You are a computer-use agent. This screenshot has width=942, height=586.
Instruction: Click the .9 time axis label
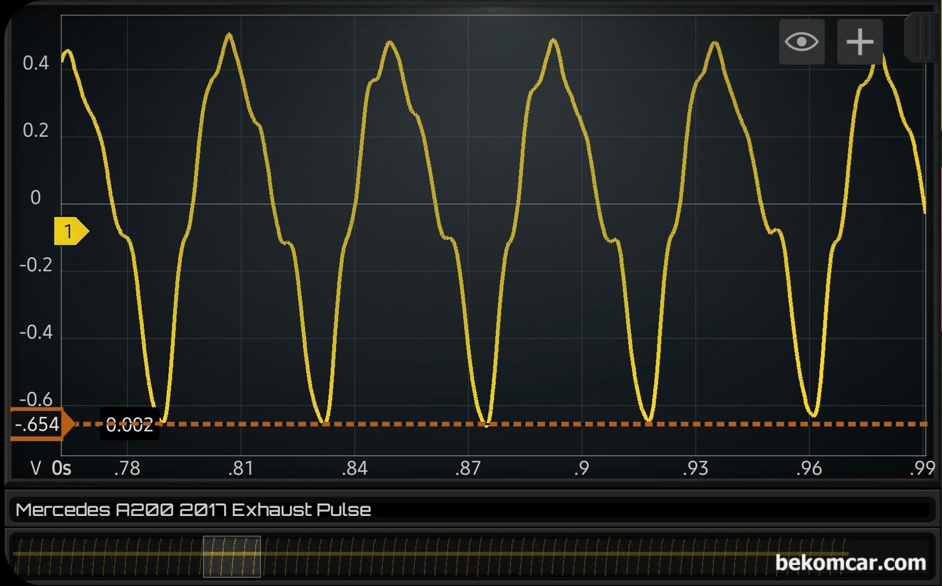(581, 469)
